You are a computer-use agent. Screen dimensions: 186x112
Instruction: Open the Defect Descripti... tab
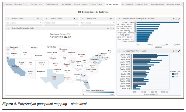point(53,4)
